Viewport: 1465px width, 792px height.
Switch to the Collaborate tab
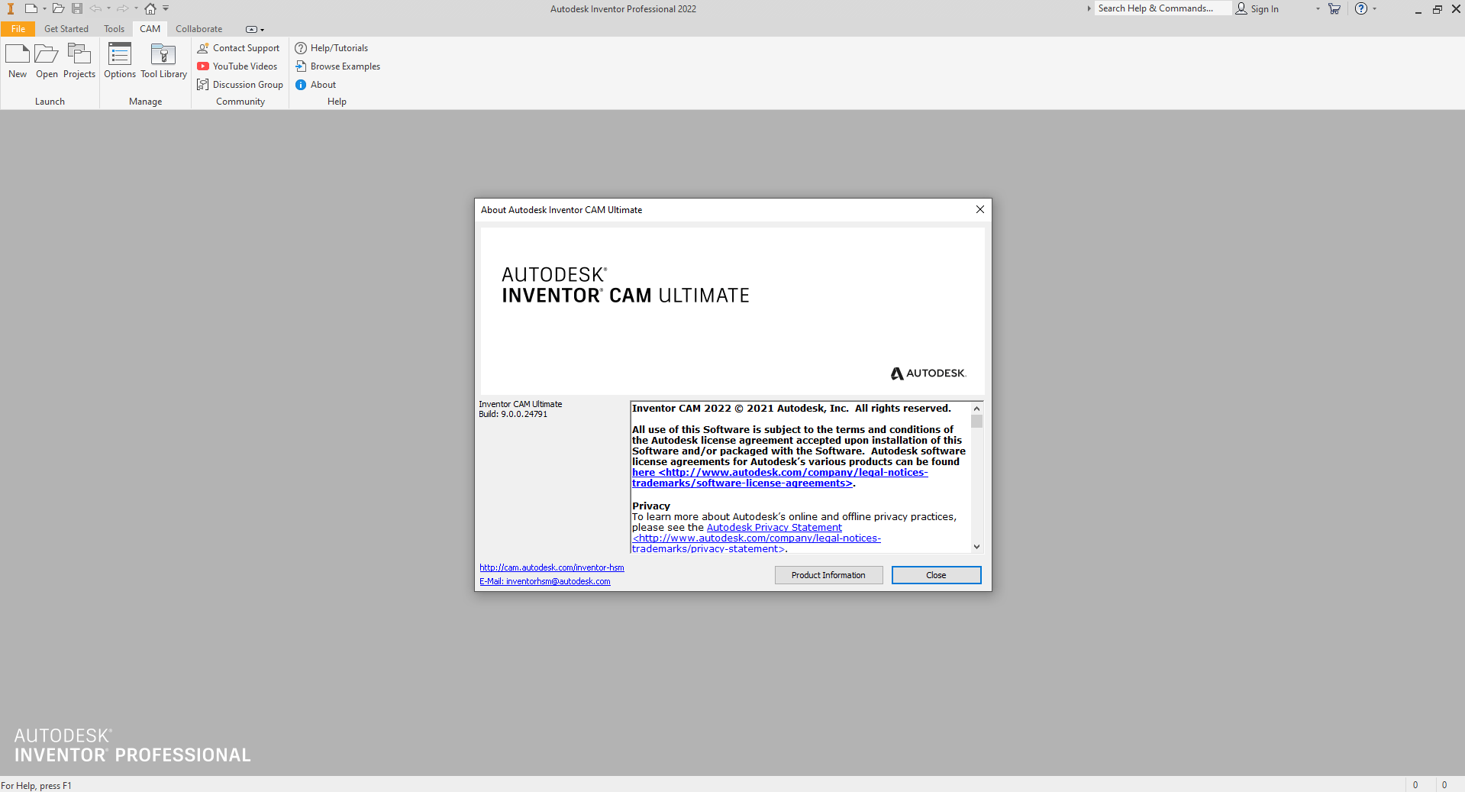pos(199,29)
